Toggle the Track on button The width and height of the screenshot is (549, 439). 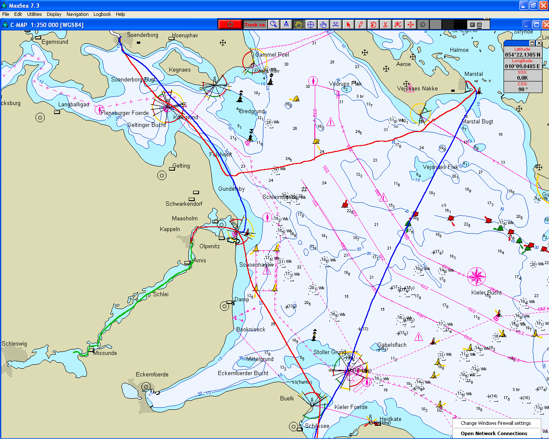(255, 24)
